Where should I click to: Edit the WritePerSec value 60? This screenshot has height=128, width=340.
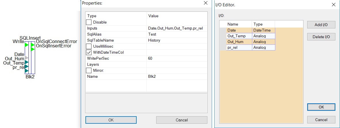(x=177, y=58)
